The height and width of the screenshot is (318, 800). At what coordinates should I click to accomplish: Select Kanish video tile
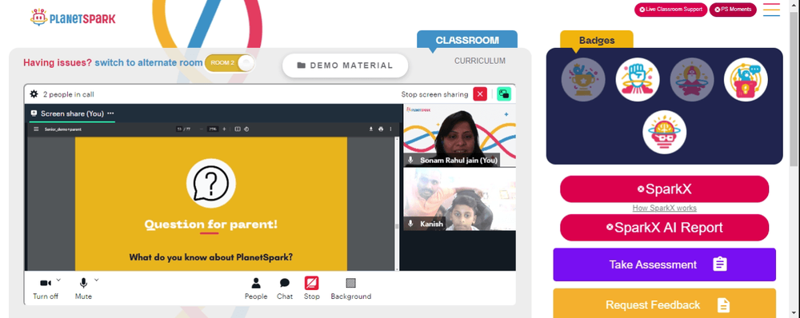point(460,199)
